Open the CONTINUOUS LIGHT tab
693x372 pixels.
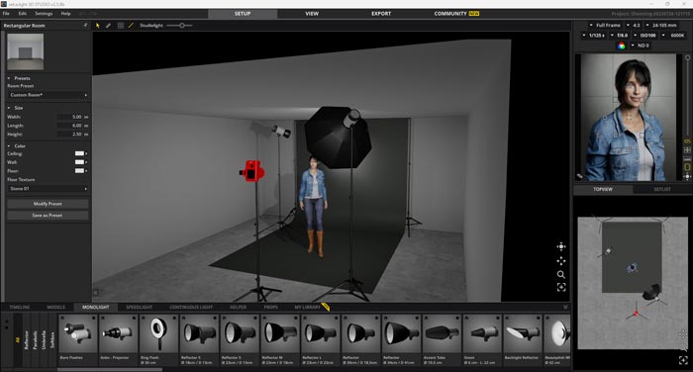(191, 307)
